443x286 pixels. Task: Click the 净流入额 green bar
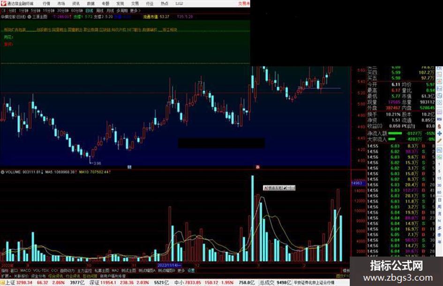[395, 133]
